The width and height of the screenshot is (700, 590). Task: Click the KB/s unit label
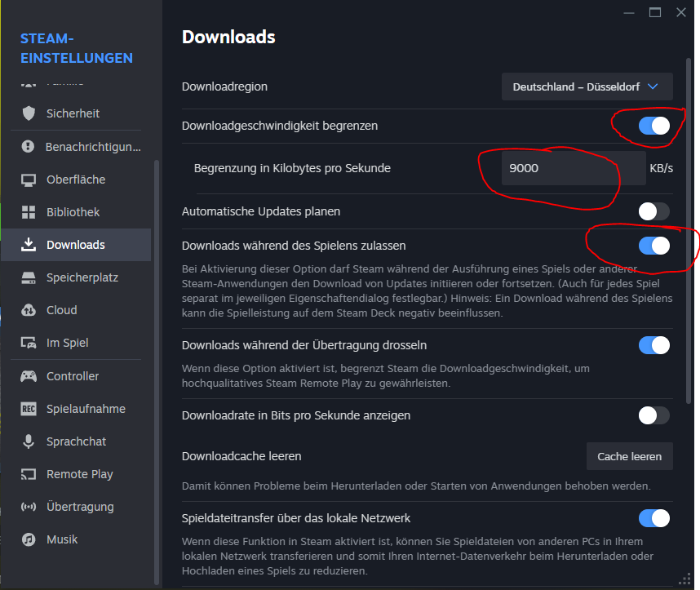click(x=661, y=168)
